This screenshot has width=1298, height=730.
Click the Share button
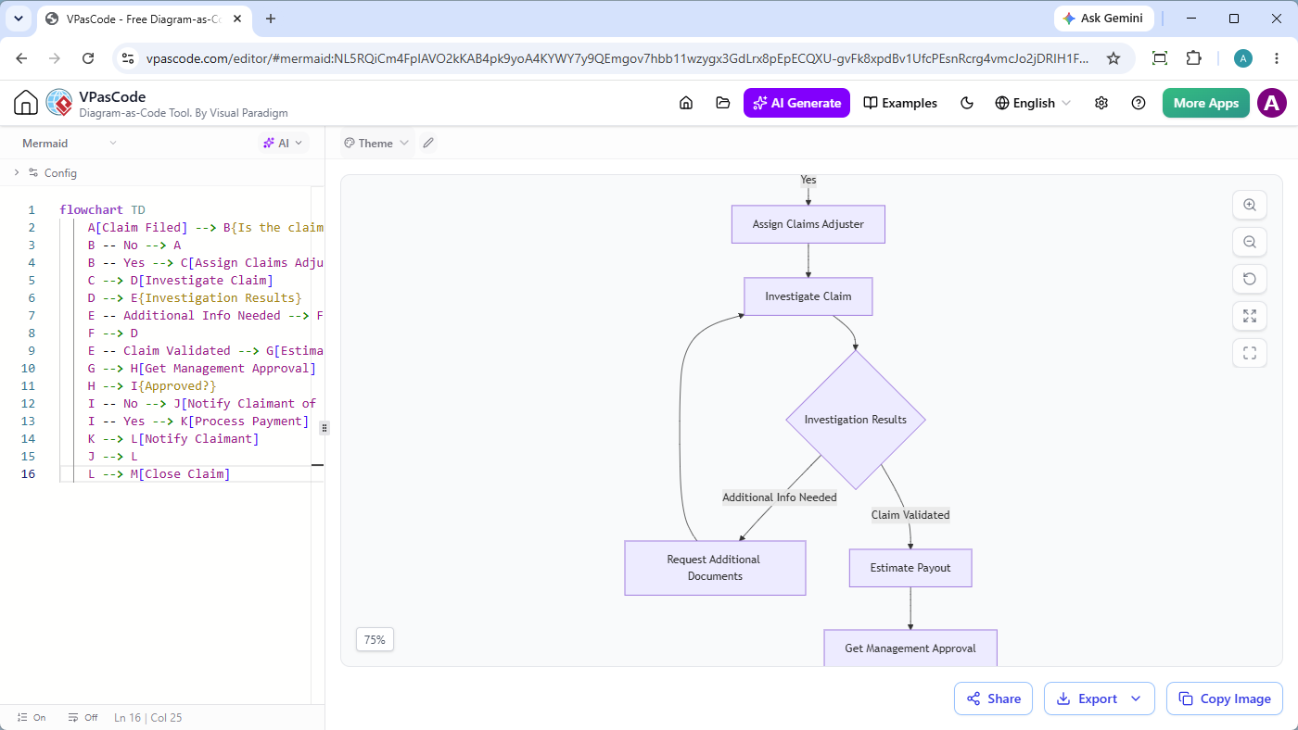[994, 699]
